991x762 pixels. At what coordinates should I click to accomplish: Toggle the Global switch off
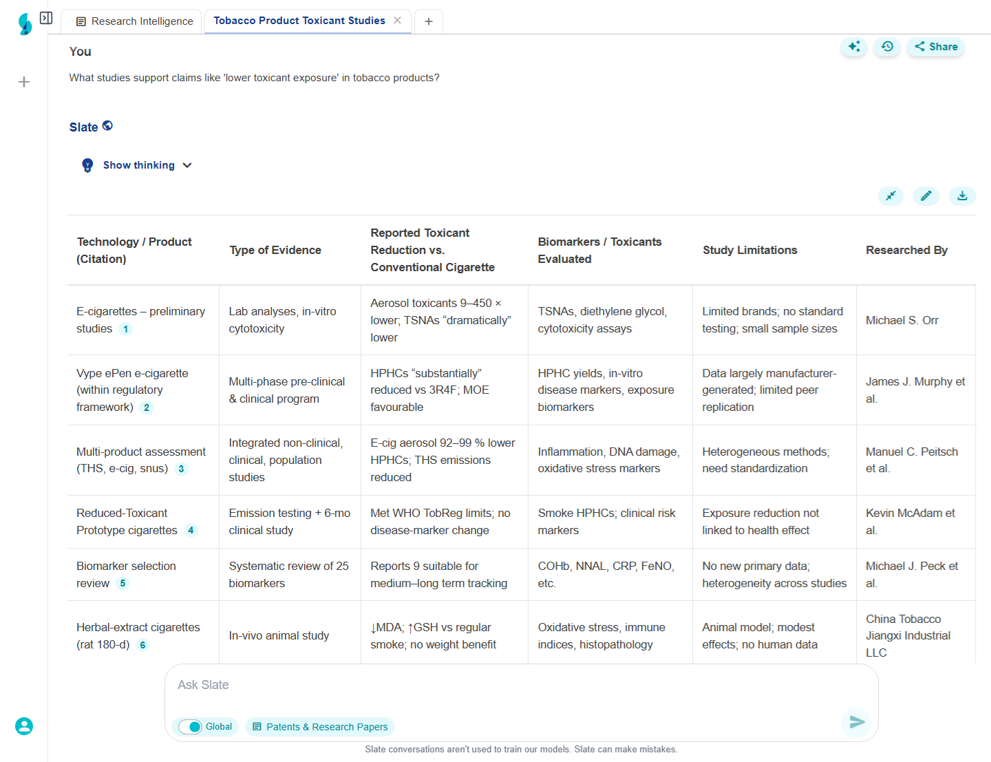click(x=190, y=727)
